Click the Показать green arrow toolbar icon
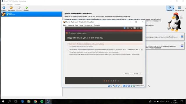 26,8
